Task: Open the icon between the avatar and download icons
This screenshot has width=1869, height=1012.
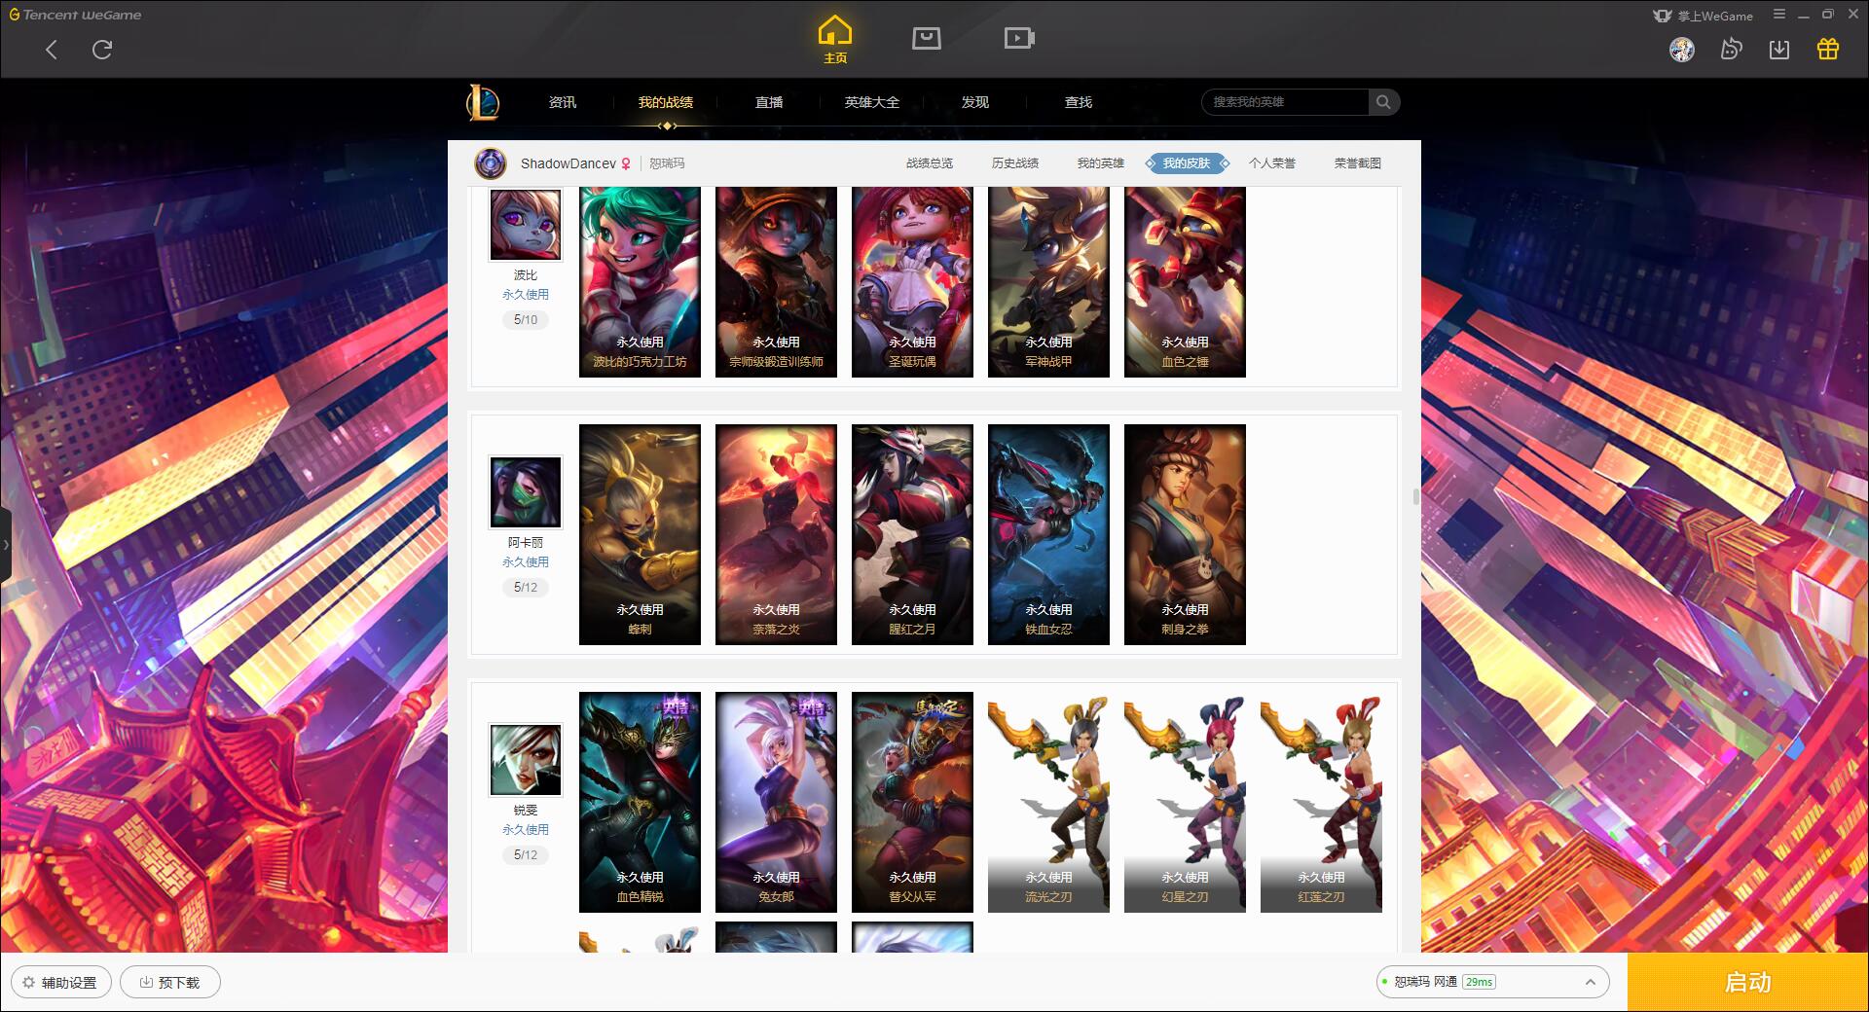Action: click(x=1731, y=50)
